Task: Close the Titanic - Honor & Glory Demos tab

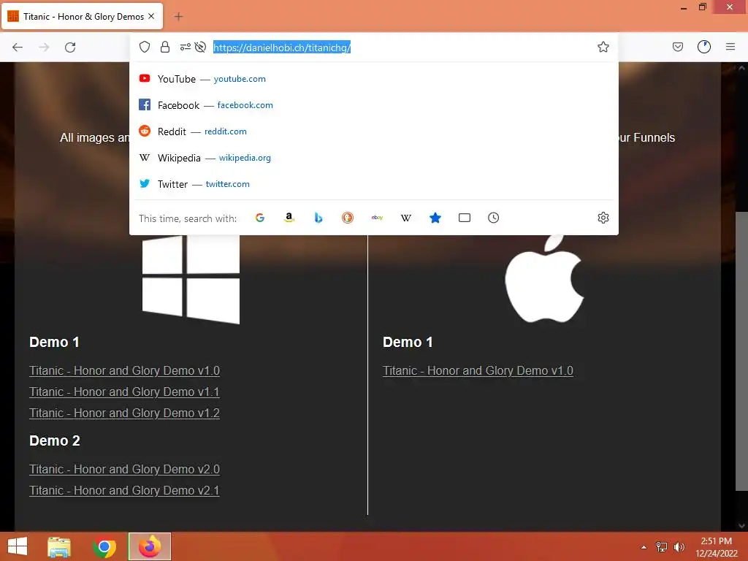Action: (151, 16)
